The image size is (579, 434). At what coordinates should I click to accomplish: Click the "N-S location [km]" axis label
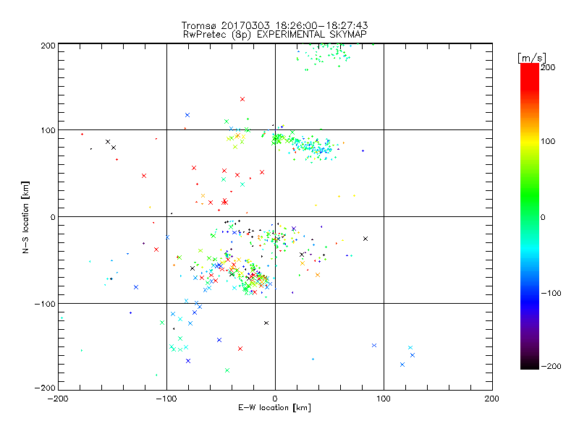click(25, 217)
